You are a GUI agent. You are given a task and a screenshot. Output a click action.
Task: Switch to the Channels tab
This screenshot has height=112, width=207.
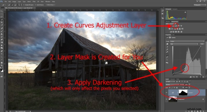pyautogui.click(x=172, y=79)
